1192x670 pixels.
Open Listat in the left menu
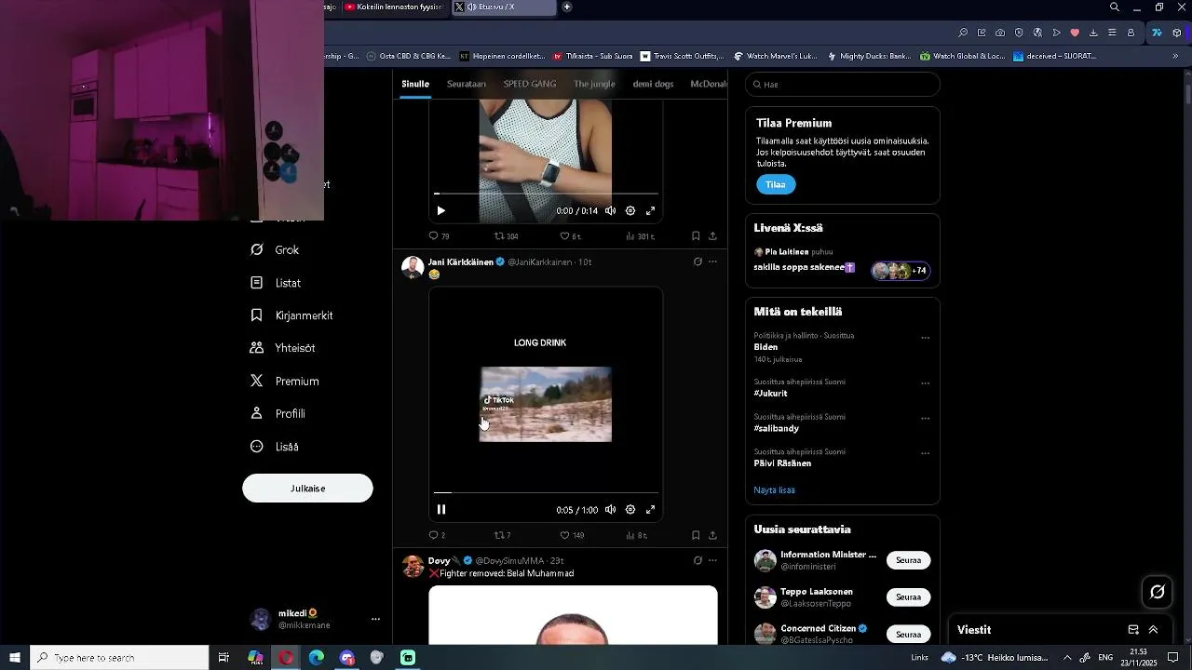point(276,283)
